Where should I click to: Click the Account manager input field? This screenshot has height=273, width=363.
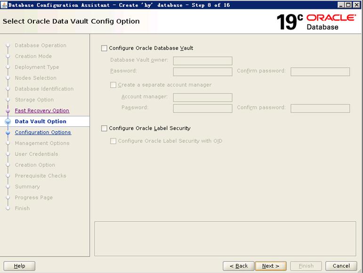[202, 97]
